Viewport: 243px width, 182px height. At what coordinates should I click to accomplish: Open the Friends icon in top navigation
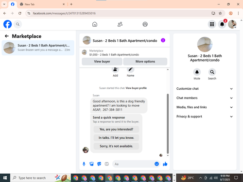coord(120,24)
